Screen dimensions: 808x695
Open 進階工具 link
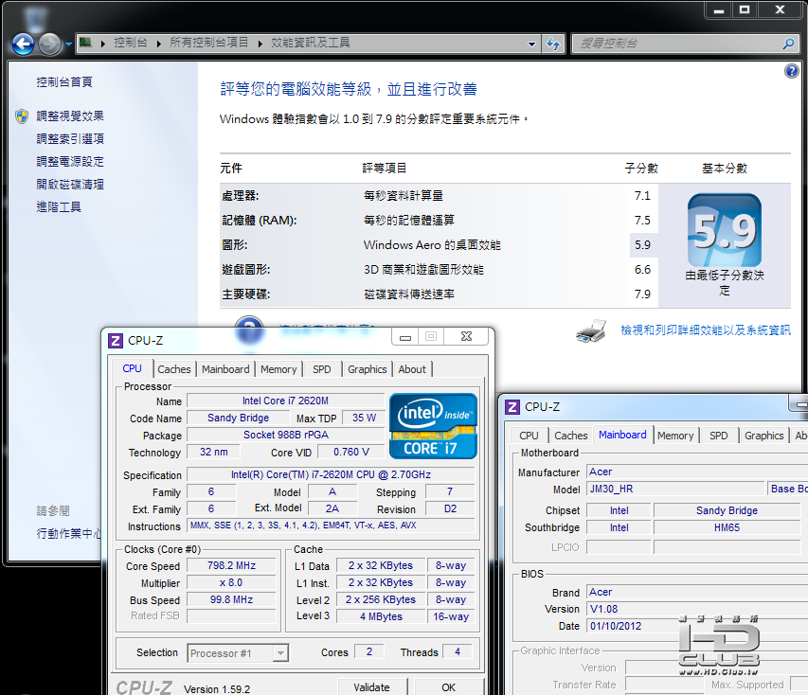point(59,206)
